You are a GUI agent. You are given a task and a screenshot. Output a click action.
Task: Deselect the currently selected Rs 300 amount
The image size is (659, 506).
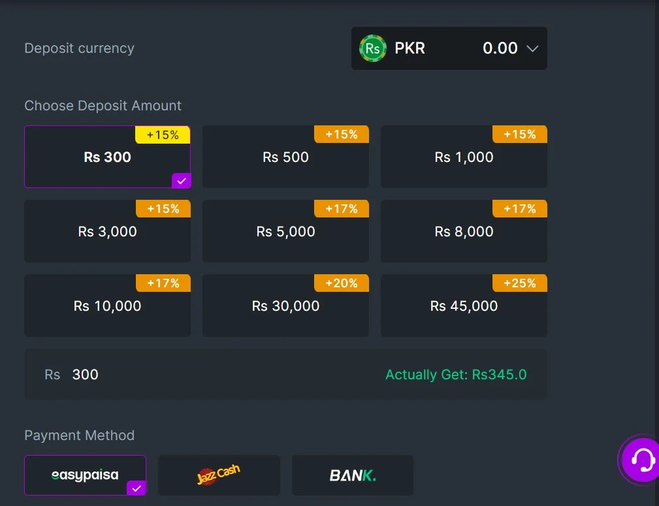click(x=107, y=157)
